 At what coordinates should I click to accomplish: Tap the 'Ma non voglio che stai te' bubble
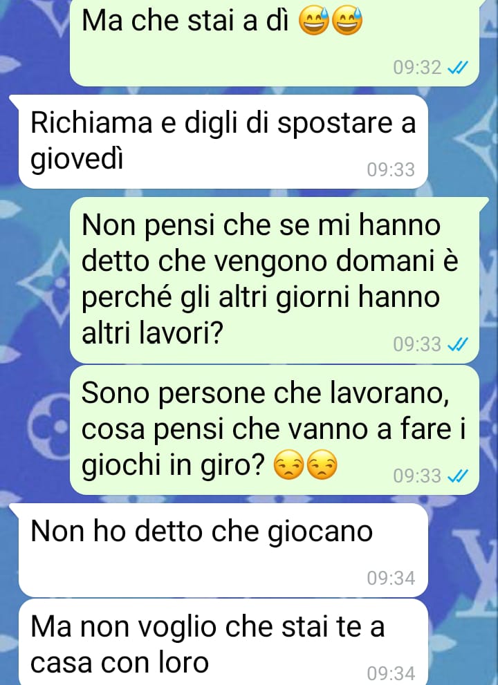223,642
